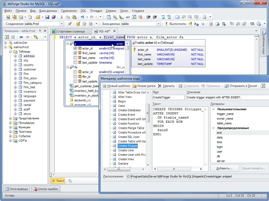Uncheck actor_id under alias a
Screen dimensions: 269x201
coord(75,48)
